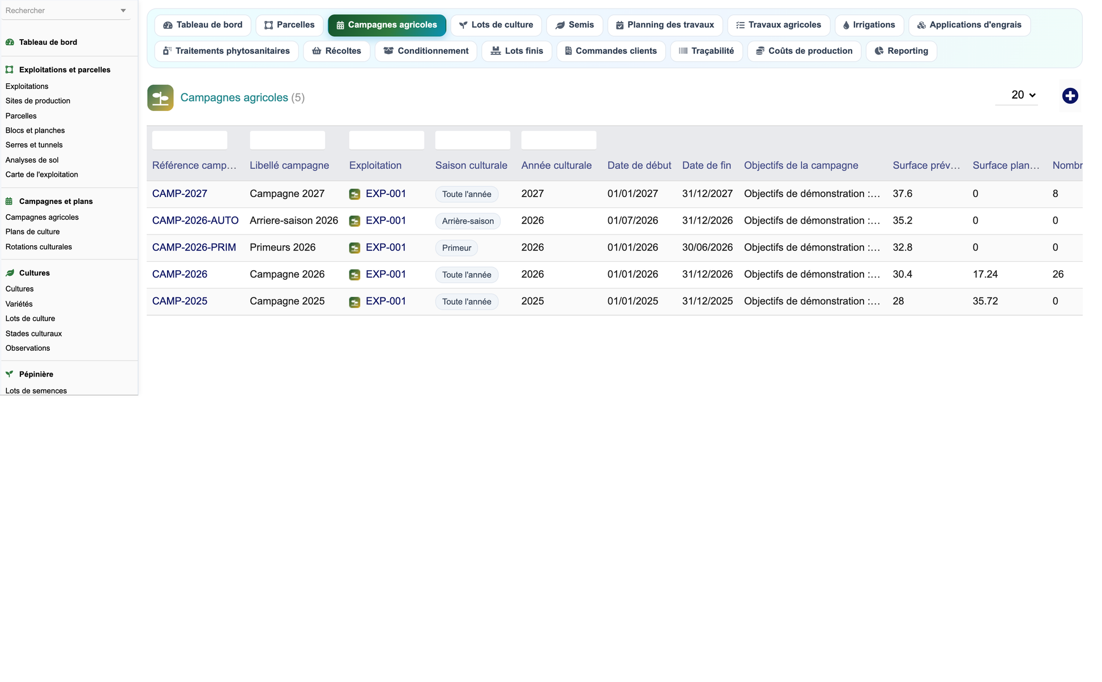Open Serres et tunnels in sidebar
This screenshot has height=682, width=1102.
(x=34, y=145)
